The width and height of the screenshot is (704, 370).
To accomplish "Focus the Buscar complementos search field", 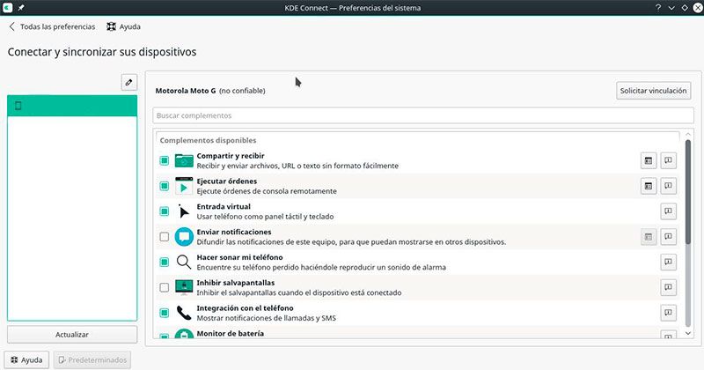I will (423, 115).
